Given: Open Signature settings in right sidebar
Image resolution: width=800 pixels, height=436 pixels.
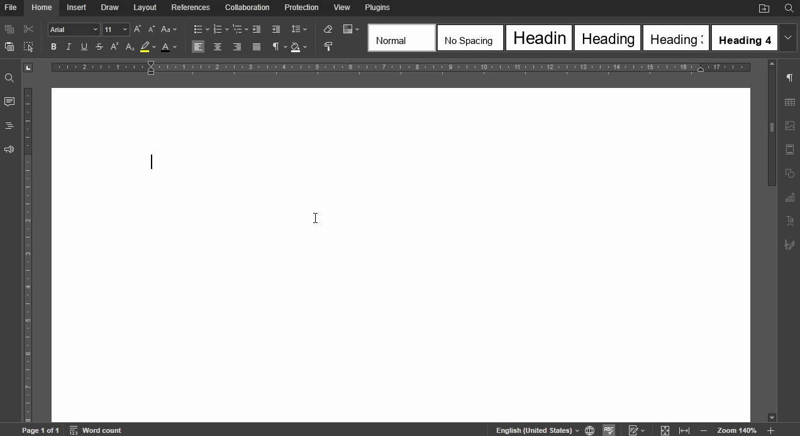Looking at the screenshot, I should pos(790,245).
